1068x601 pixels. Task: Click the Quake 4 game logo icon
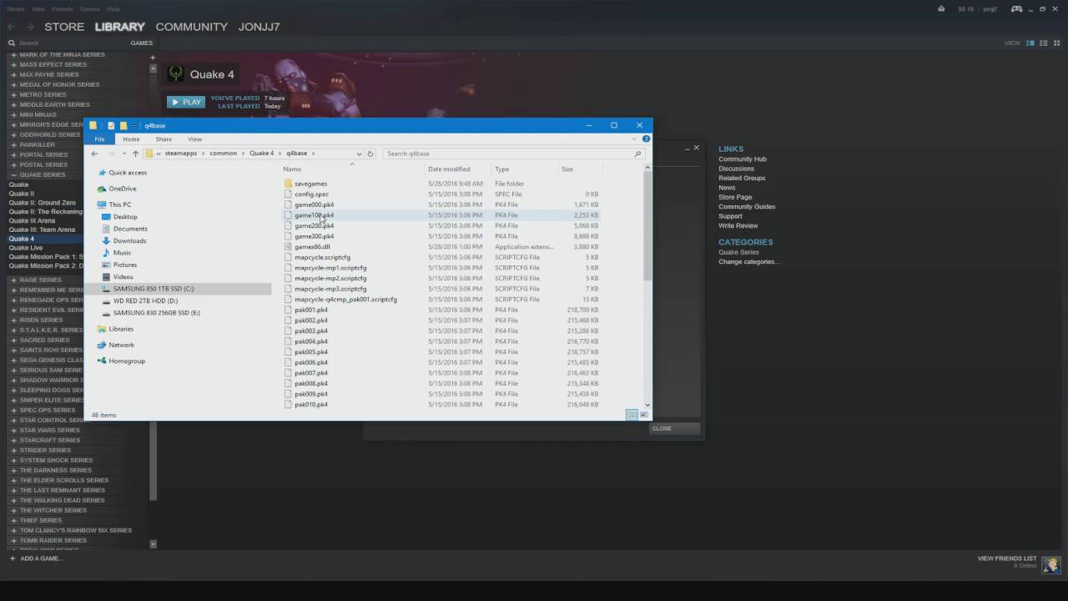point(175,73)
